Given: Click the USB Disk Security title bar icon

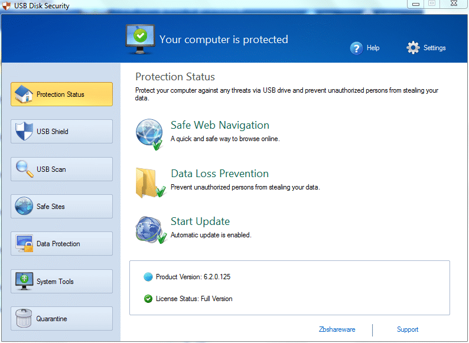Looking at the screenshot, I should (6, 6).
